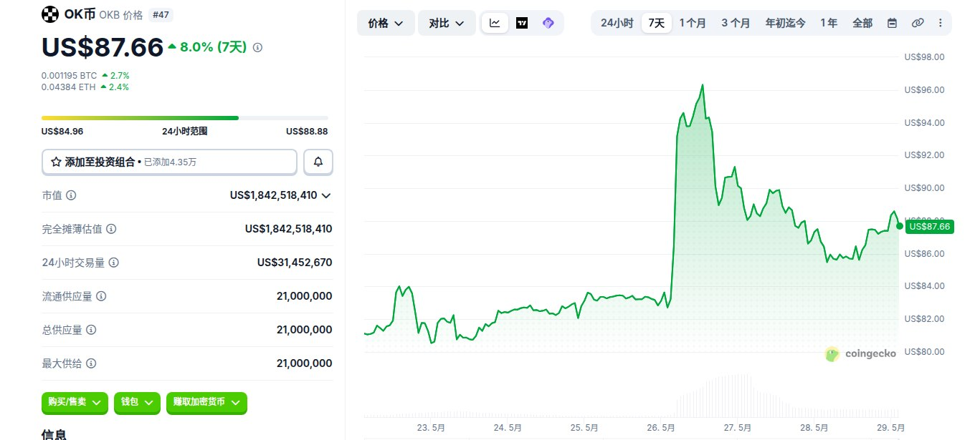Image resolution: width=975 pixels, height=440 pixels.
Task: Click the #47 rank badge
Action: click(x=161, y=14)
